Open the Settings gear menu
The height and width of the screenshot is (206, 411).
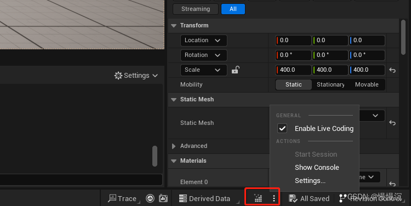pos(136,76)
